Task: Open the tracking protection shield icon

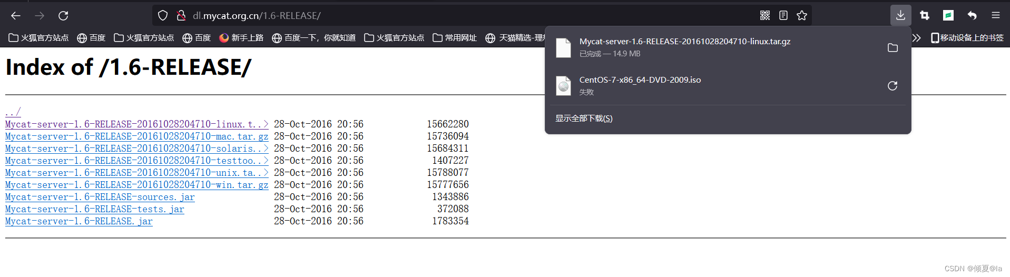Action: coord(163,16)
